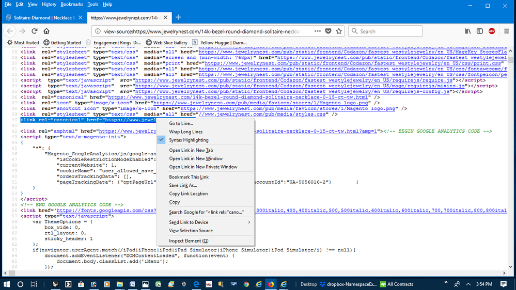The height and width of the screenshot is (290, 516).
Task: Toggle Syntax Highlighting in context menu
Action: point(189,140)
